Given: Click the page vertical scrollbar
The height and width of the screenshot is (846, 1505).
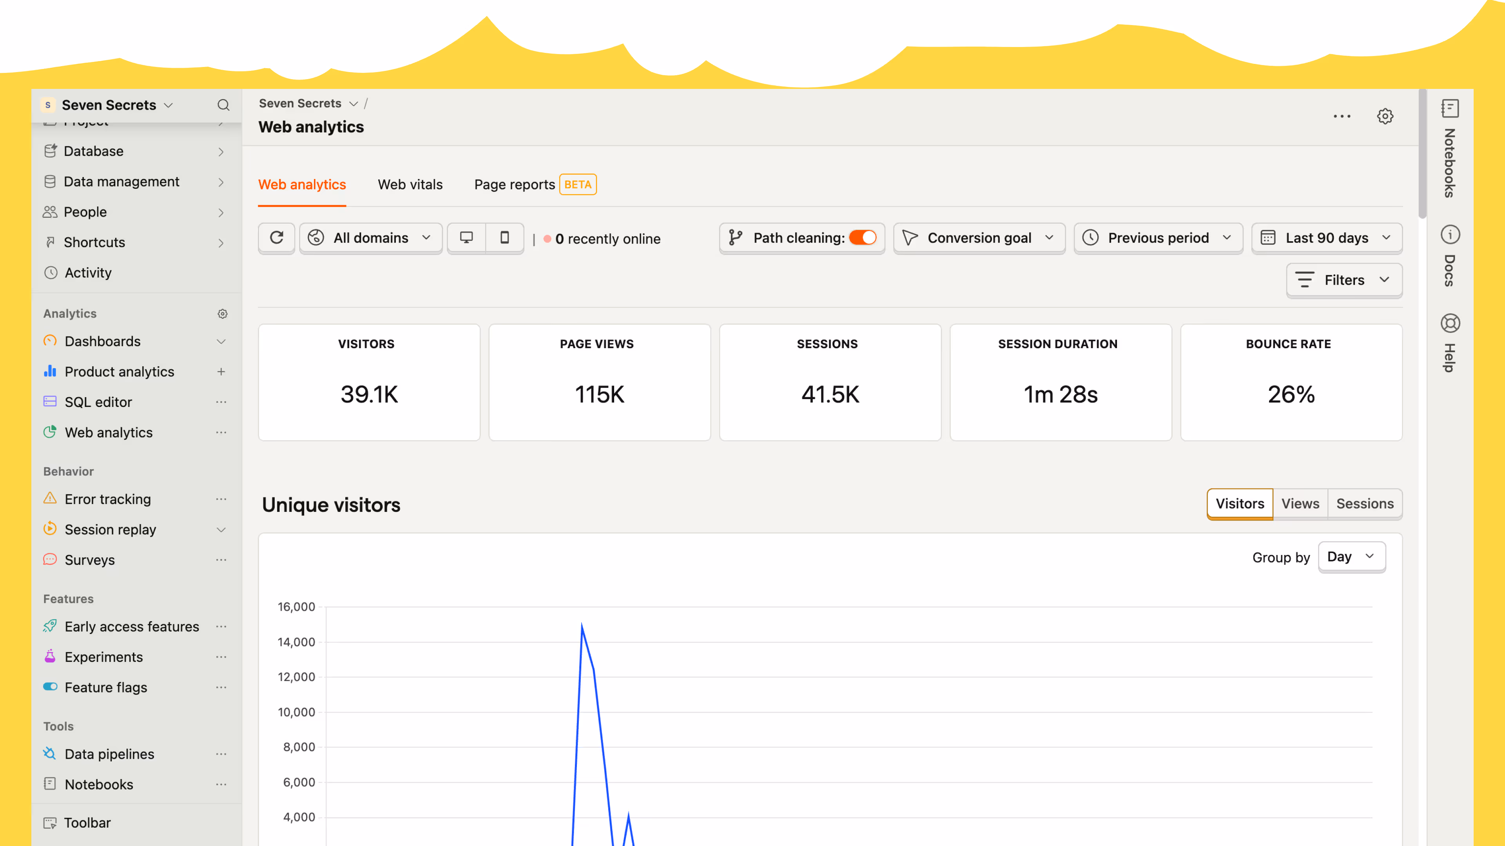Looking at the screenshot, I should 1422,155.
